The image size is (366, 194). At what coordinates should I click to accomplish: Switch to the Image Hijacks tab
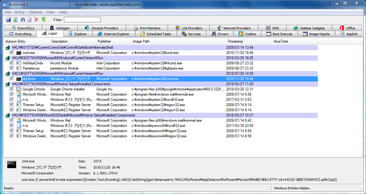click(x=316, y=34)
